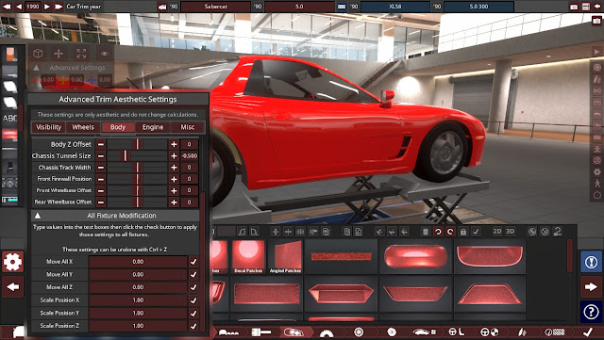Open the test track checkered flag tab
This screenshot has height=340, width=604.
click(555, 332)
